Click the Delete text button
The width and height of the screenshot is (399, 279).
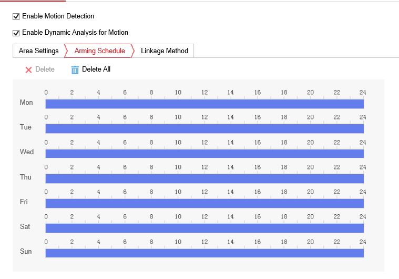45,69
